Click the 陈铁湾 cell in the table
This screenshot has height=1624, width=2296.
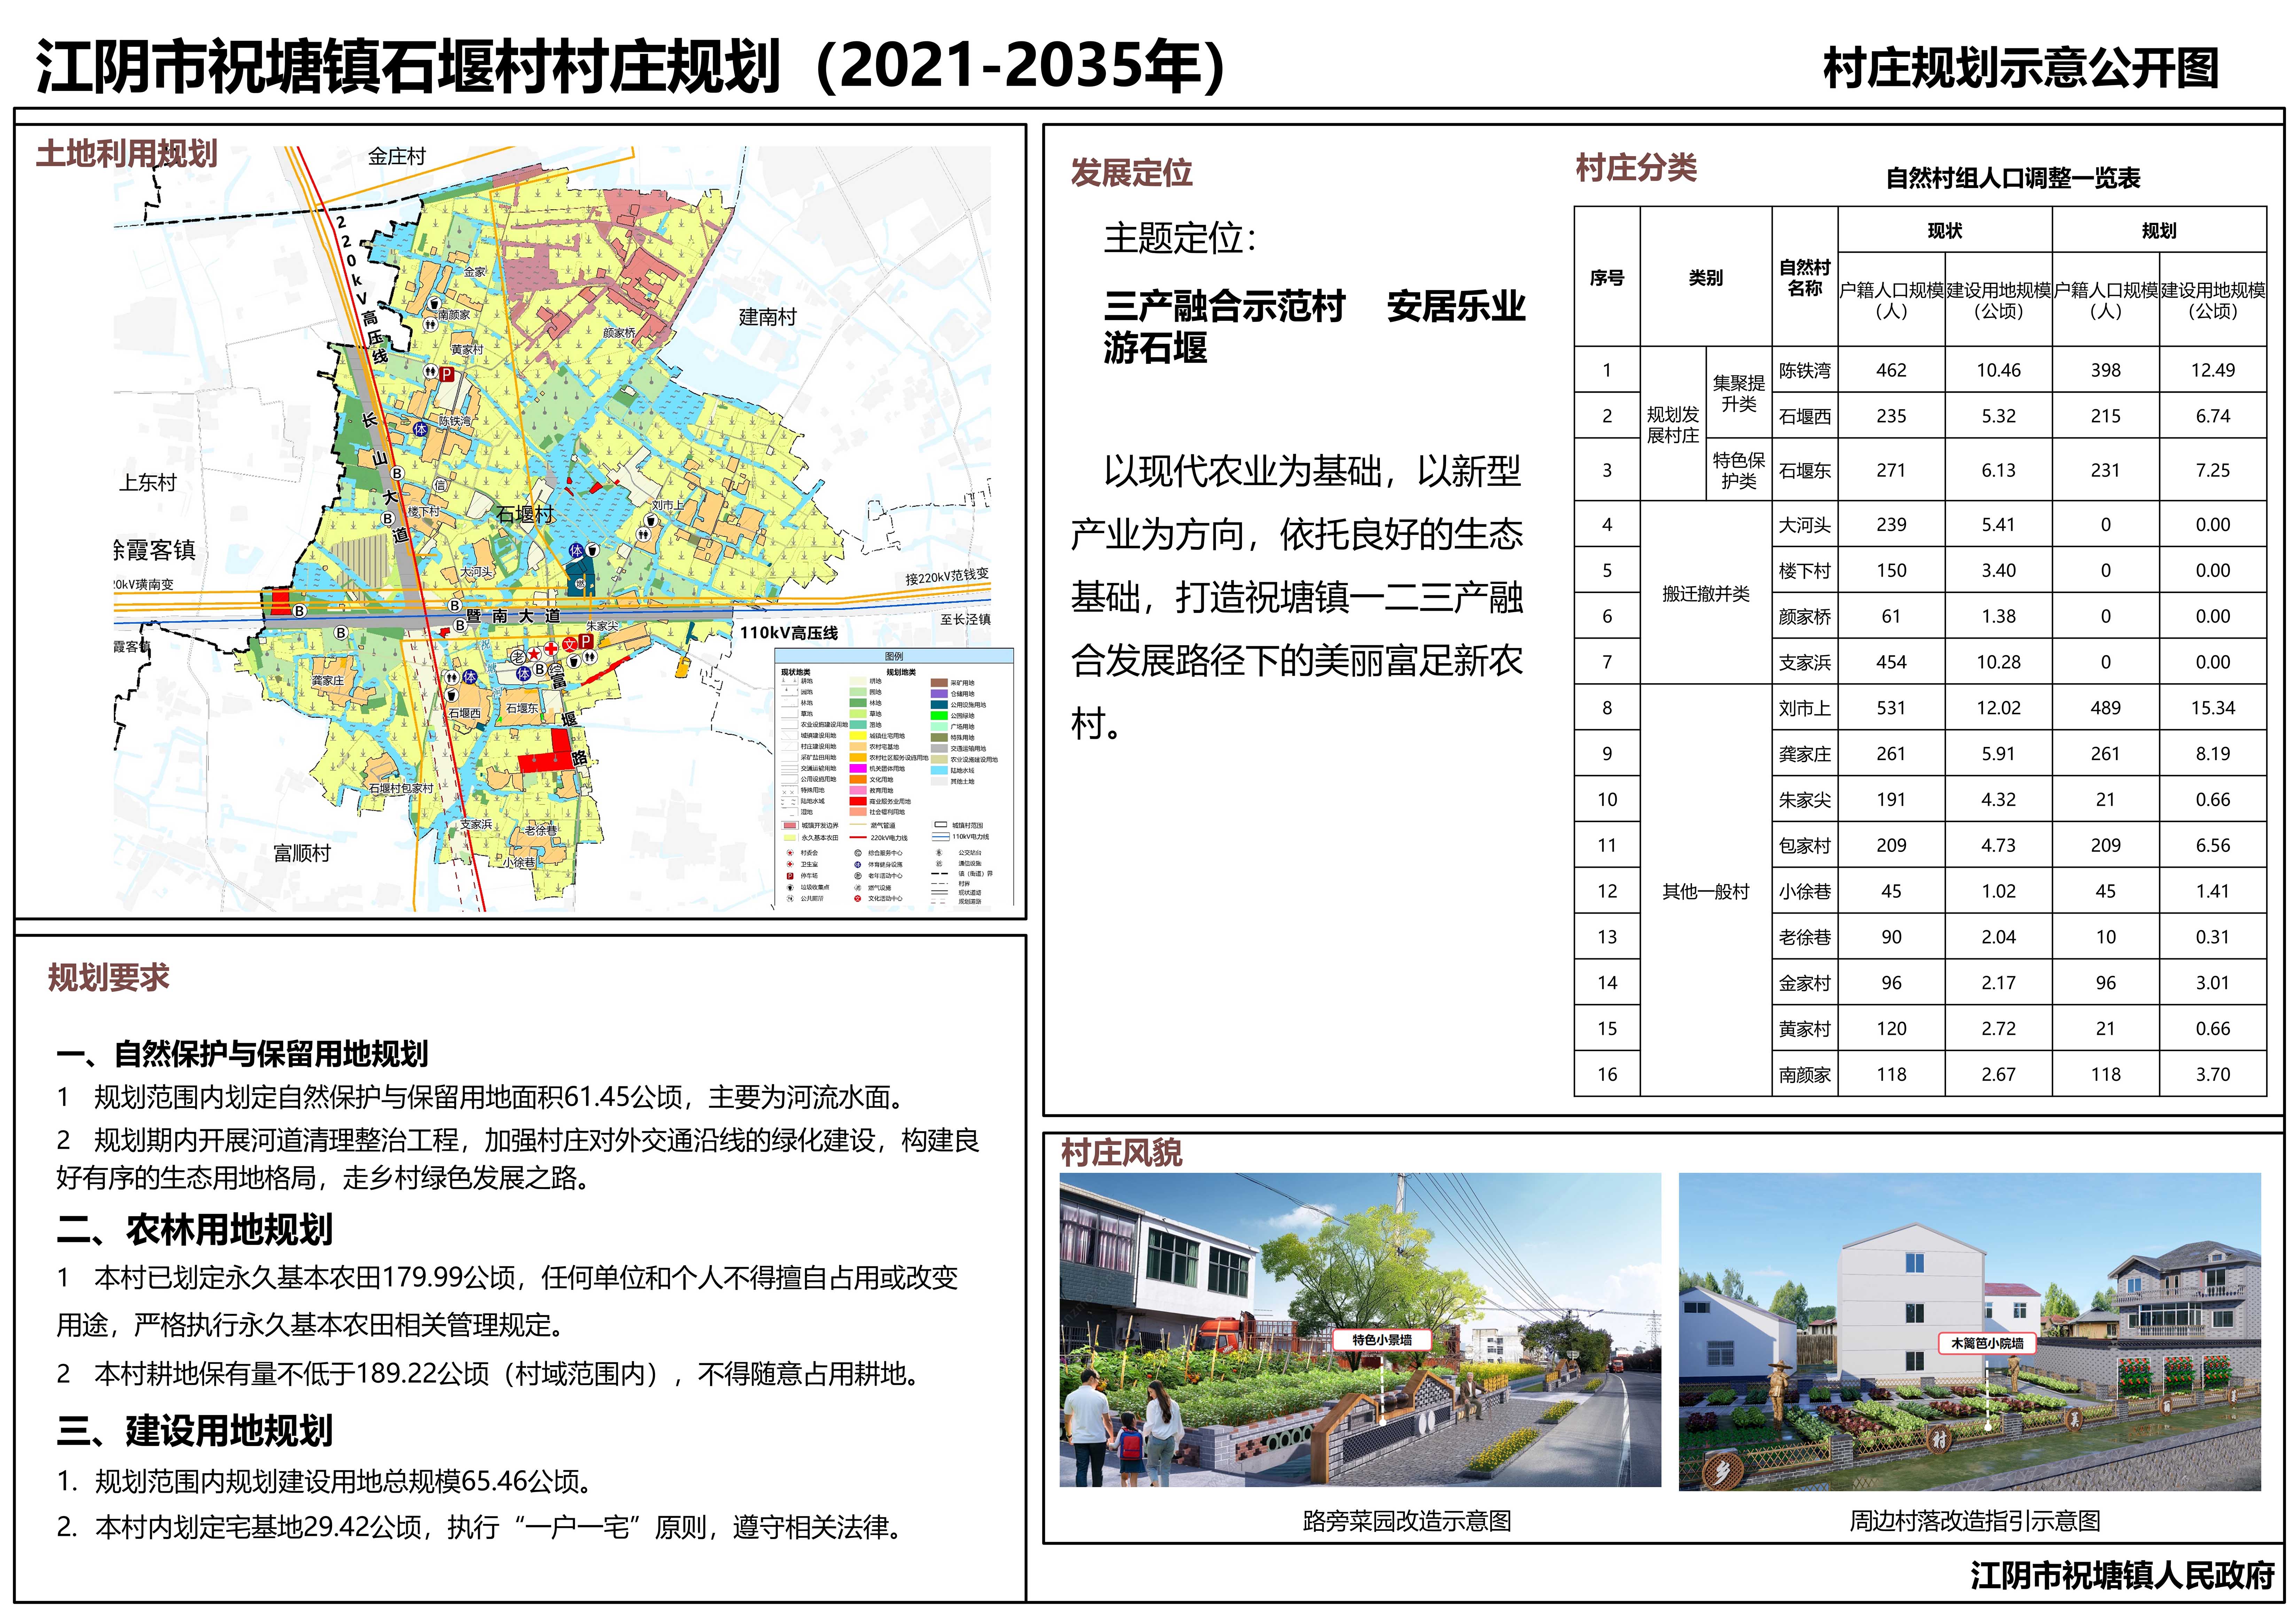click(1805, 370)
